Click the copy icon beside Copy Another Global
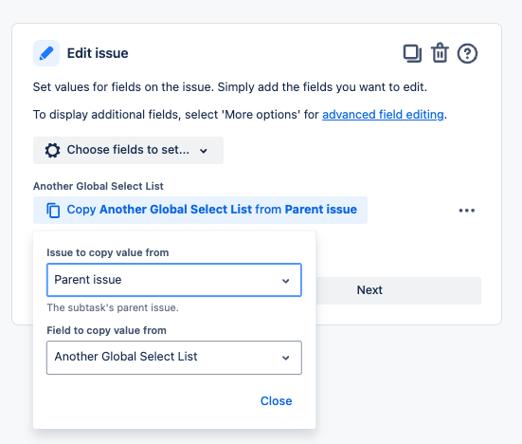The width and height of the screenshot is (522, 444). click(x=53, y=211)
